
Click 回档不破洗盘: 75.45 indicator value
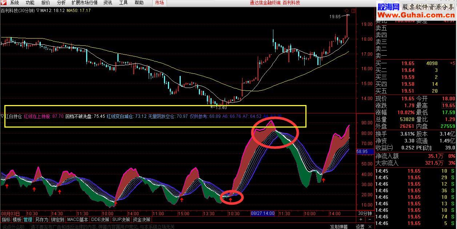(x=85, y=116)
